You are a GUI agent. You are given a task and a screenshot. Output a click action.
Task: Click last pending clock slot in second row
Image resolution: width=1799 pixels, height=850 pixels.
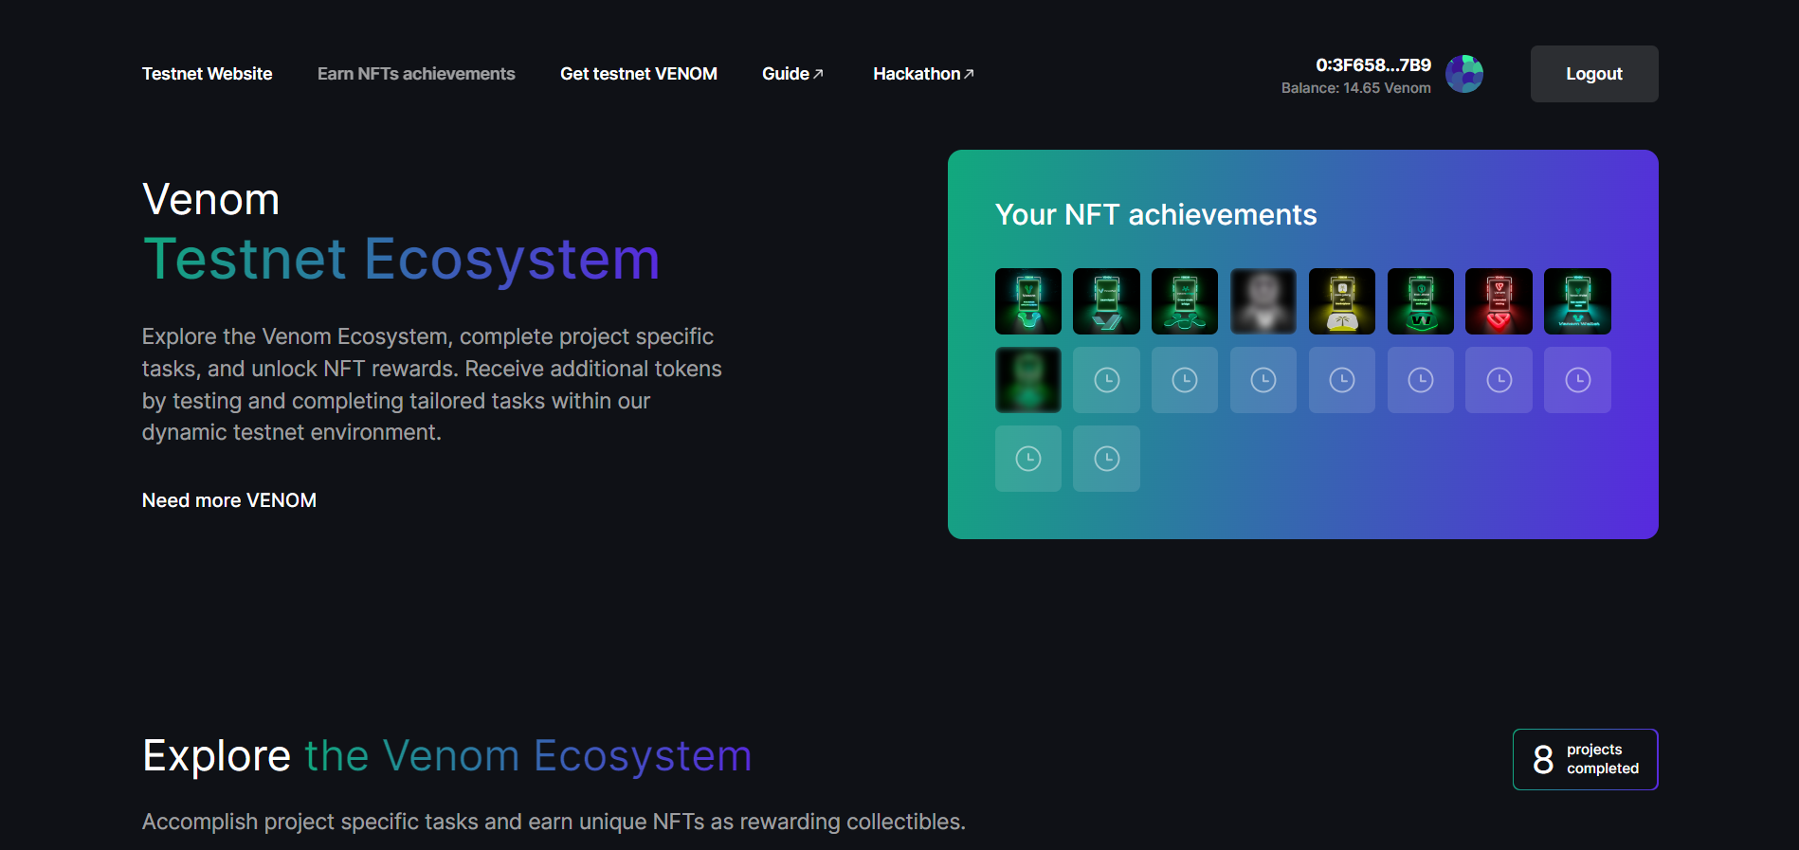click(1577, 380)
